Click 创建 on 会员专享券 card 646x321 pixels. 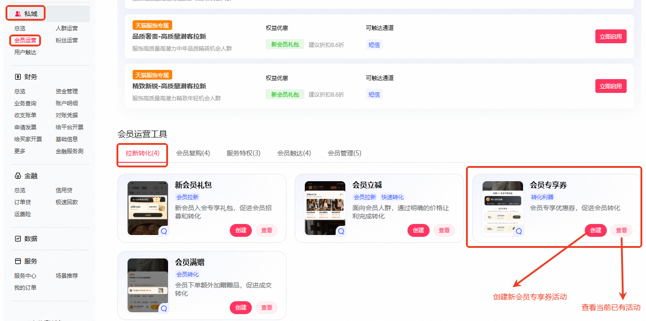[596, 230]
